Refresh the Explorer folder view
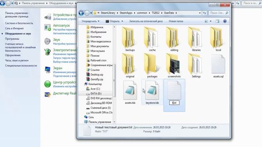This screenshot has height=147, width=262. (x=204, y=13)
